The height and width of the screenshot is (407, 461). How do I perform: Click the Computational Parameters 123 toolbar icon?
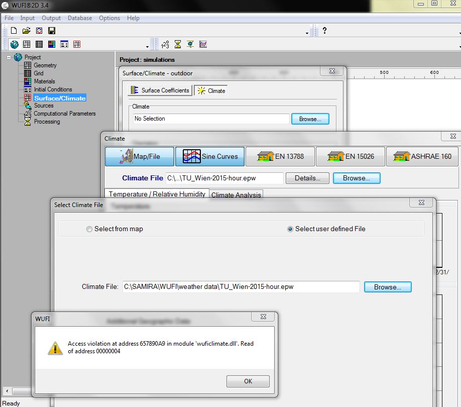[x=165, y=44]
